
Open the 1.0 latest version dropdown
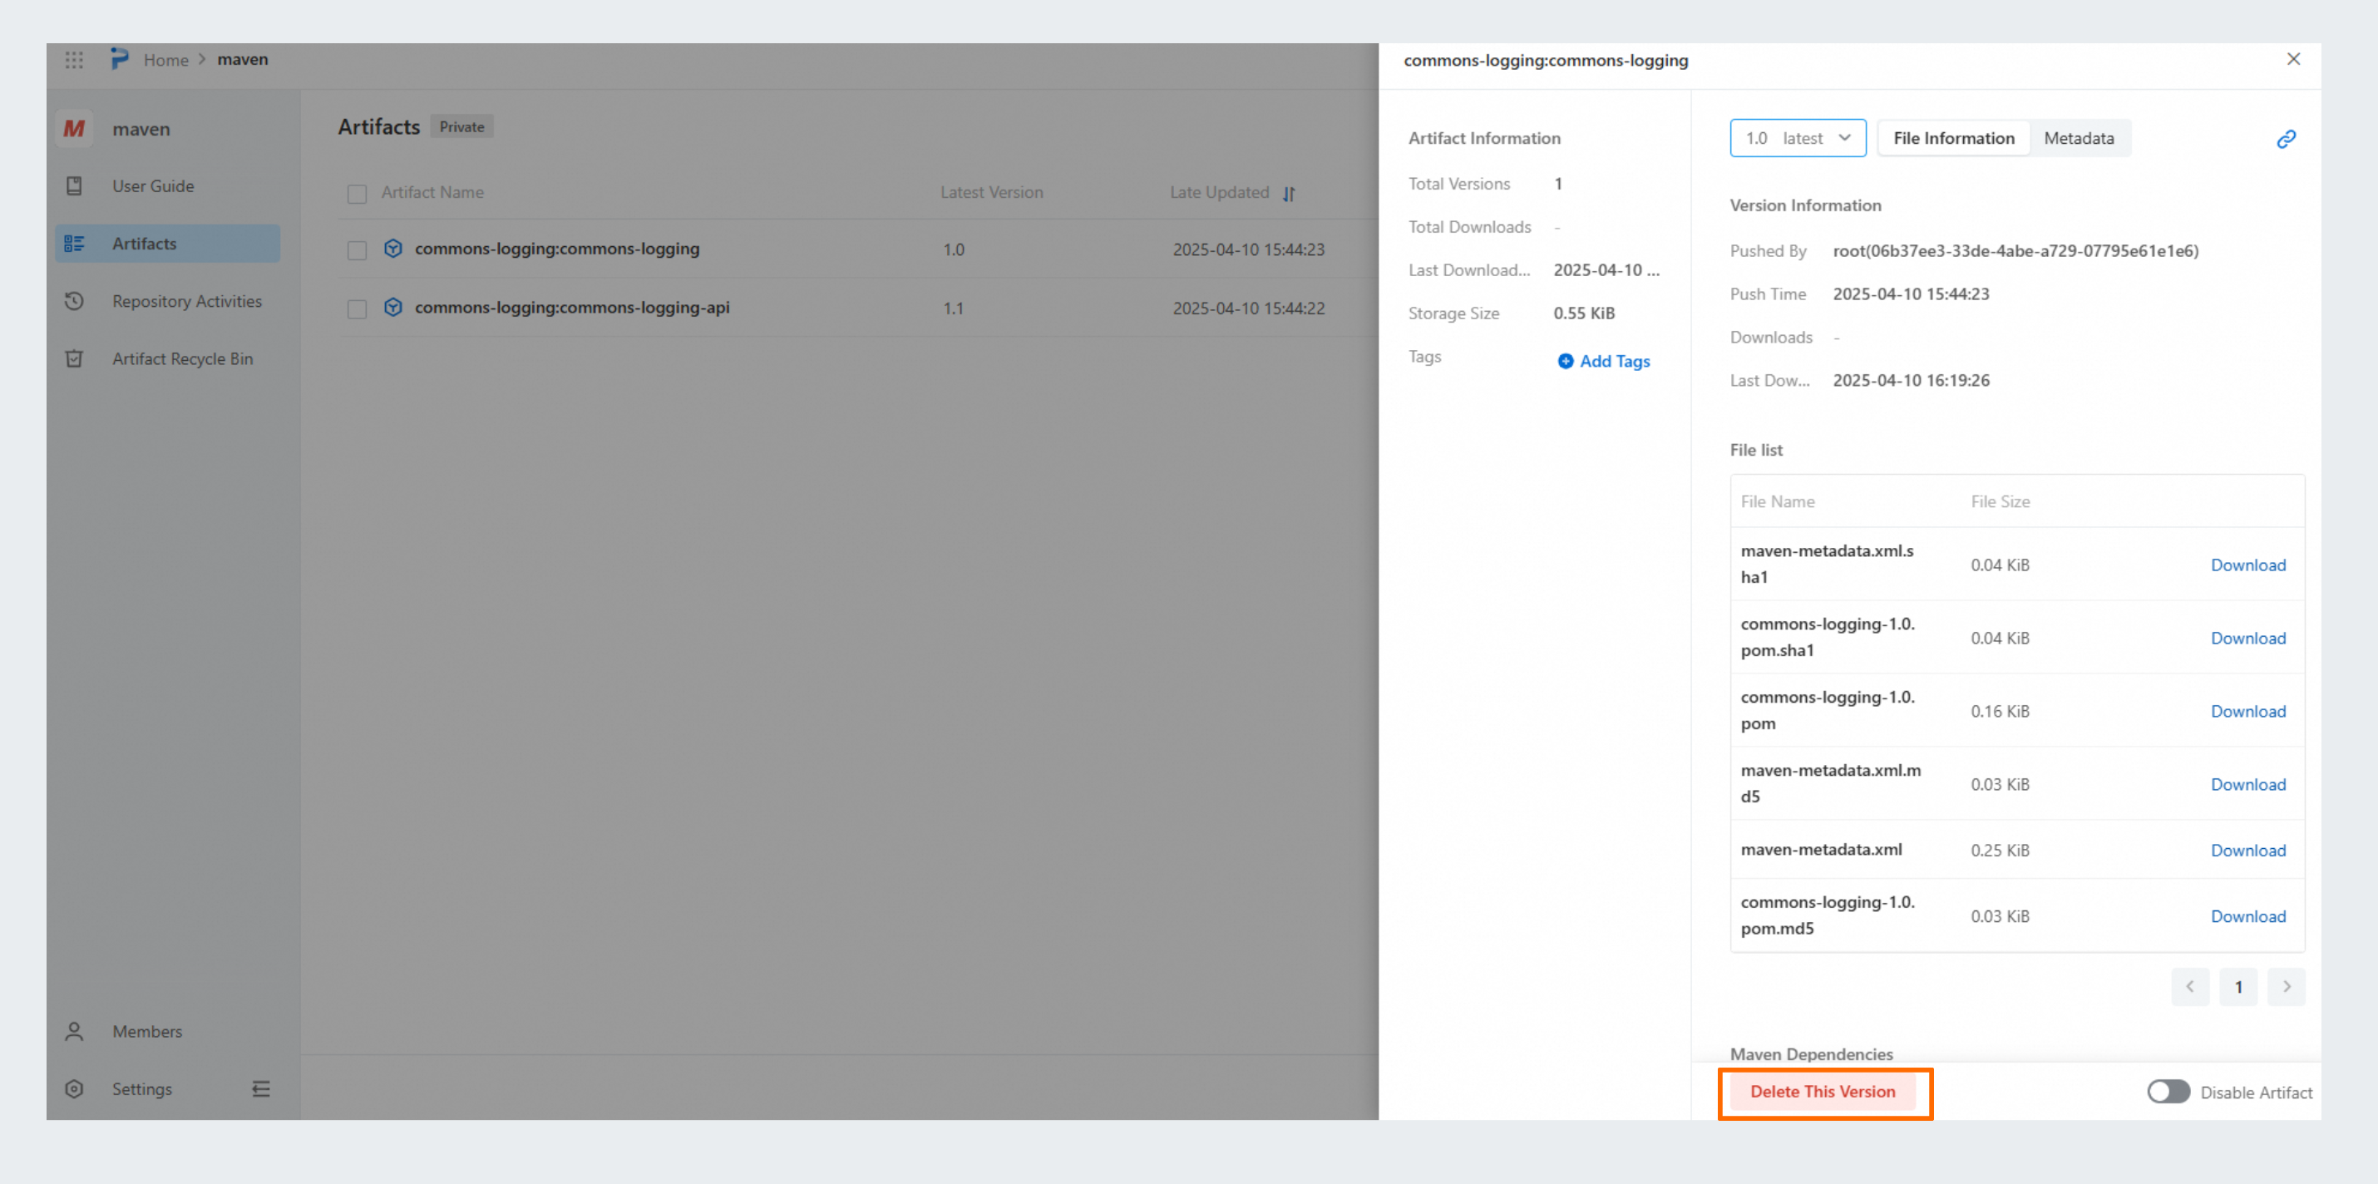coord(1798,137)
